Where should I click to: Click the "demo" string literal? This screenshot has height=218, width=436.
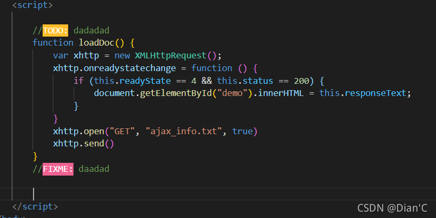tap(232, 93)
